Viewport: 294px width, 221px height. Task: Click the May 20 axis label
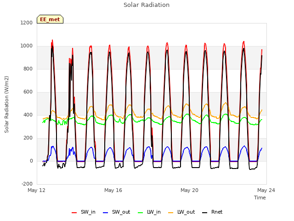[x=189, y=190]
